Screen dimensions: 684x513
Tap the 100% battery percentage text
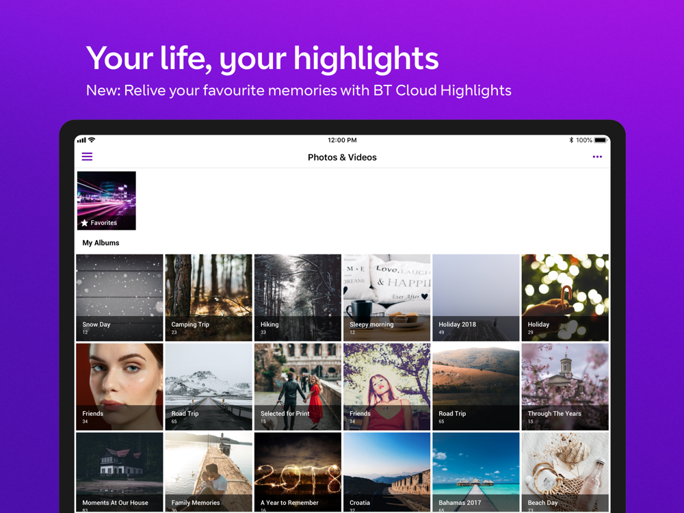[584, 140]
